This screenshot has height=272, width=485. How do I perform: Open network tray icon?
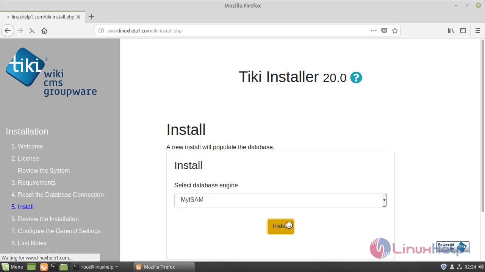coord(459,267)
